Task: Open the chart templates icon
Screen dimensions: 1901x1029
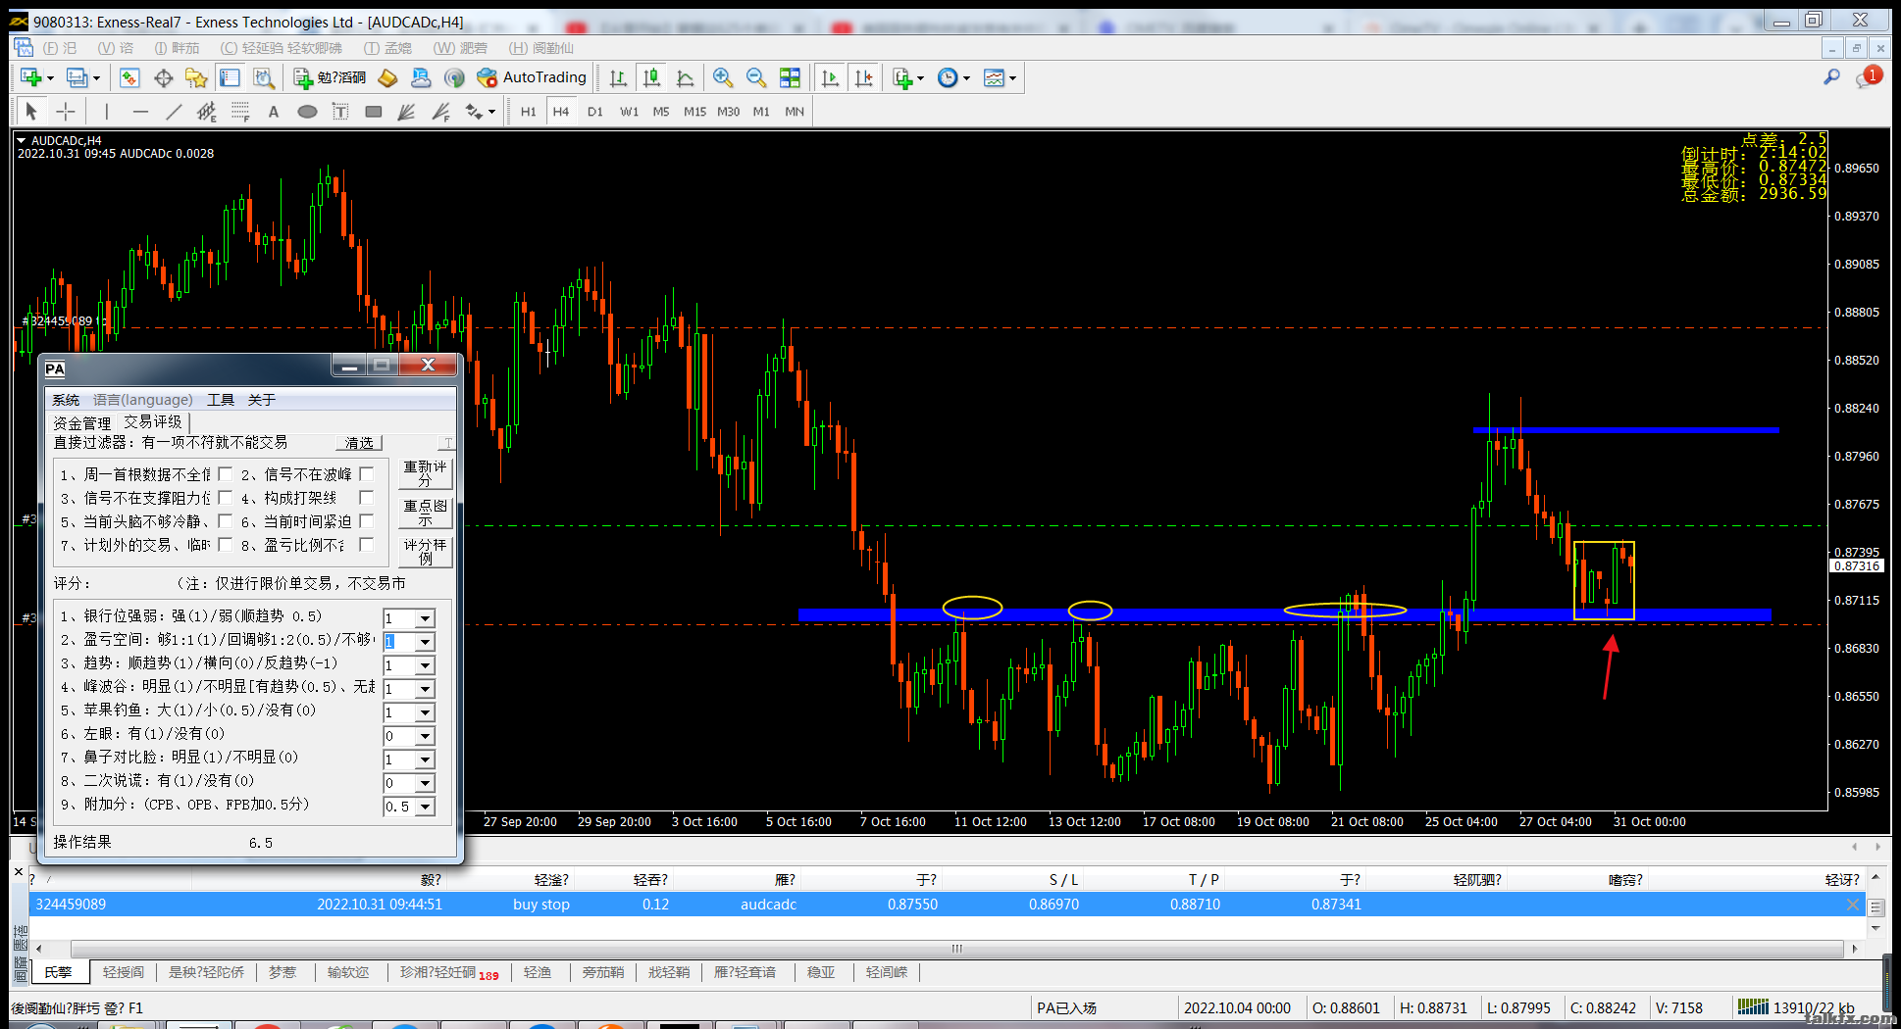Action: [994, 77]
